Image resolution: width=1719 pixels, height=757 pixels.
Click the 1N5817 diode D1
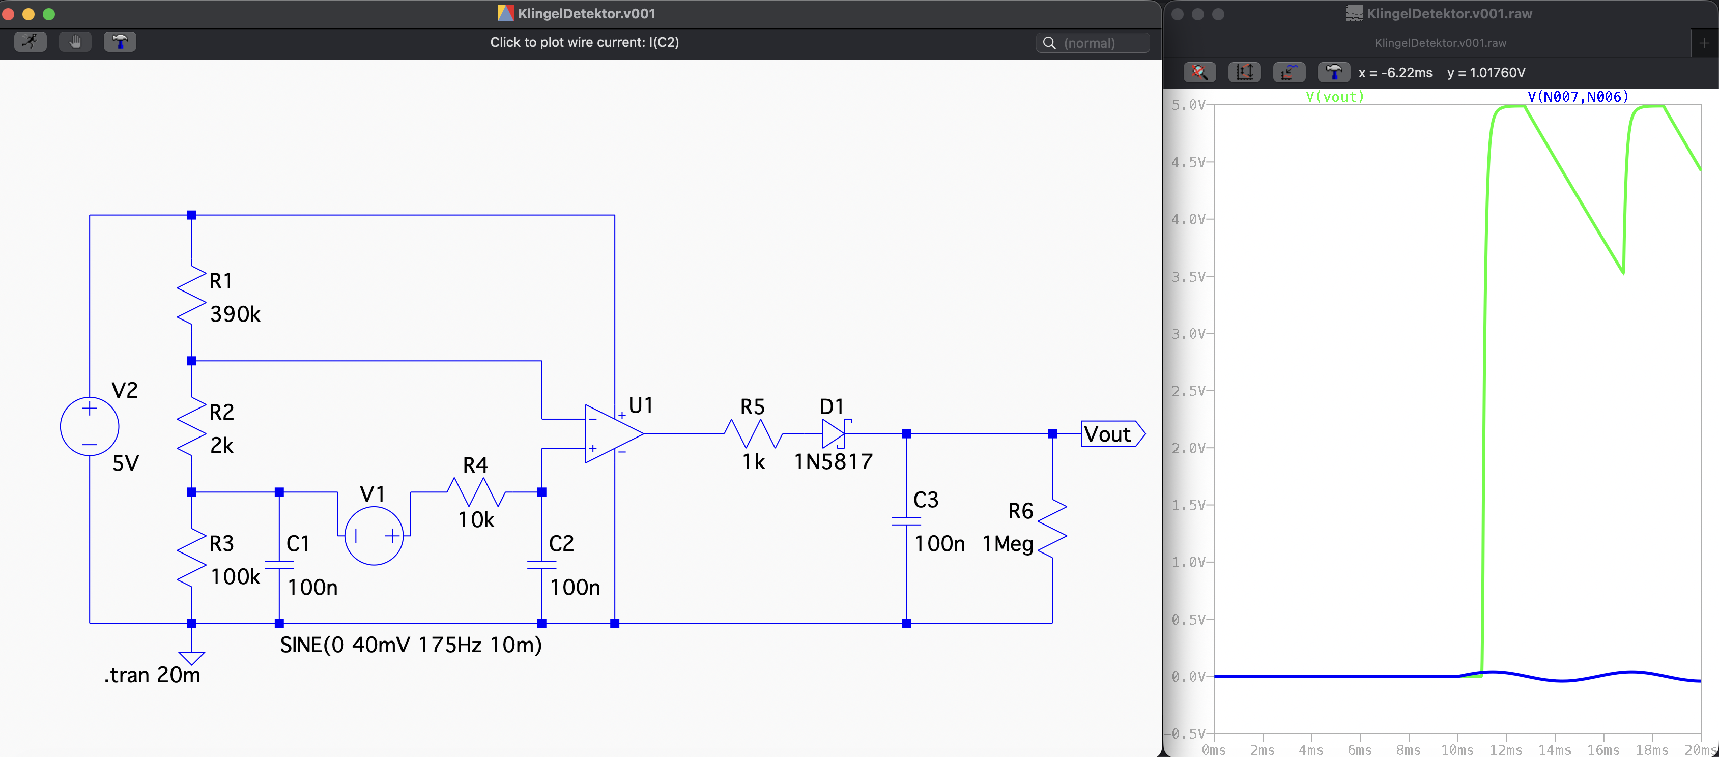pyautogui.click(x=834, y=433)
